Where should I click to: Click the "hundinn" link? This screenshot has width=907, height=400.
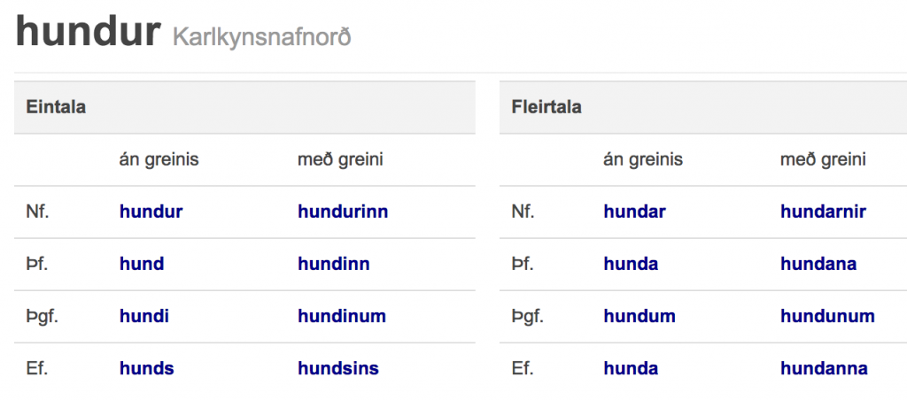point(334,265)
